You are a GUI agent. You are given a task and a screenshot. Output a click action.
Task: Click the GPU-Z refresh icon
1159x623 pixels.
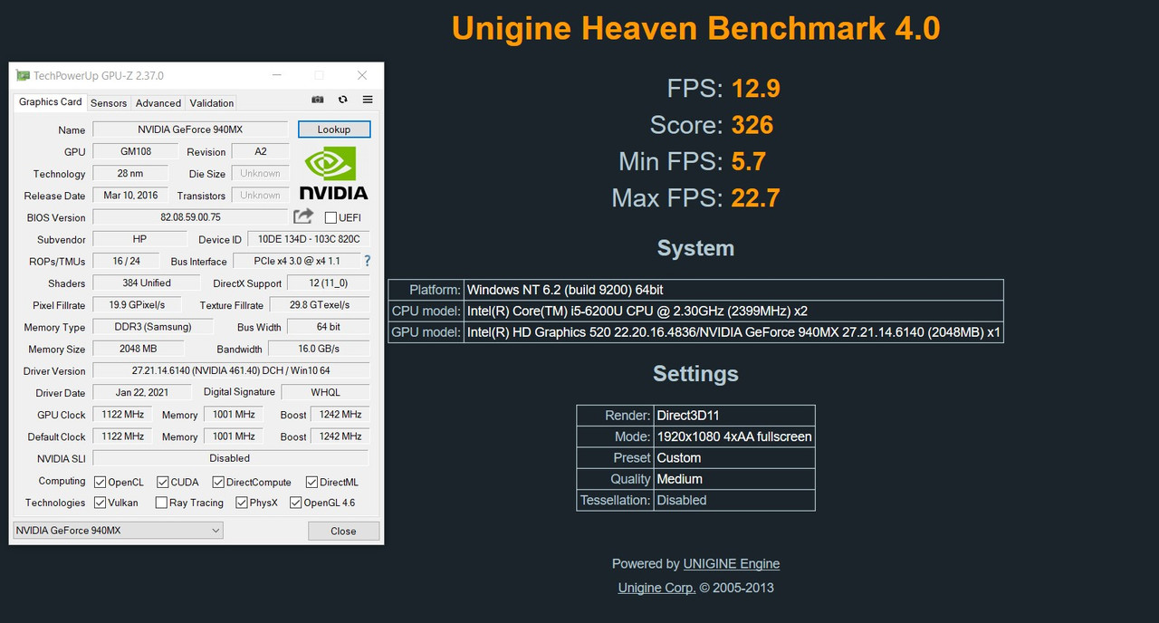click(x=343, y=100)
